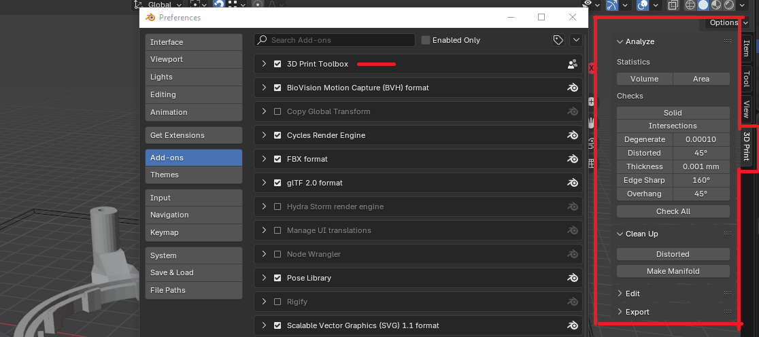Screen dimensions: 759x337
Task: Click the Blender logo icon on Pose Library row
Action: 573,278
